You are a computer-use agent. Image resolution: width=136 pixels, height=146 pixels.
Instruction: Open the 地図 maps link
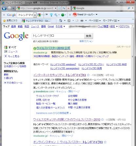(x=27, y=26)
